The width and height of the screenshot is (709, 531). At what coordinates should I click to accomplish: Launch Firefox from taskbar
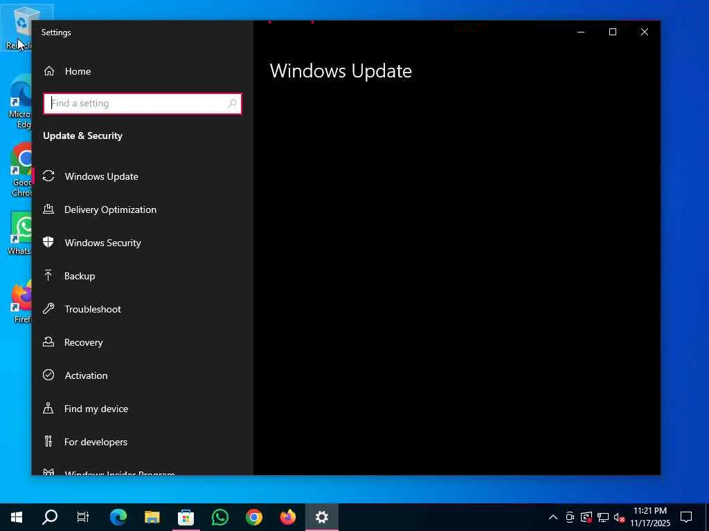click(x=287, y=517)
